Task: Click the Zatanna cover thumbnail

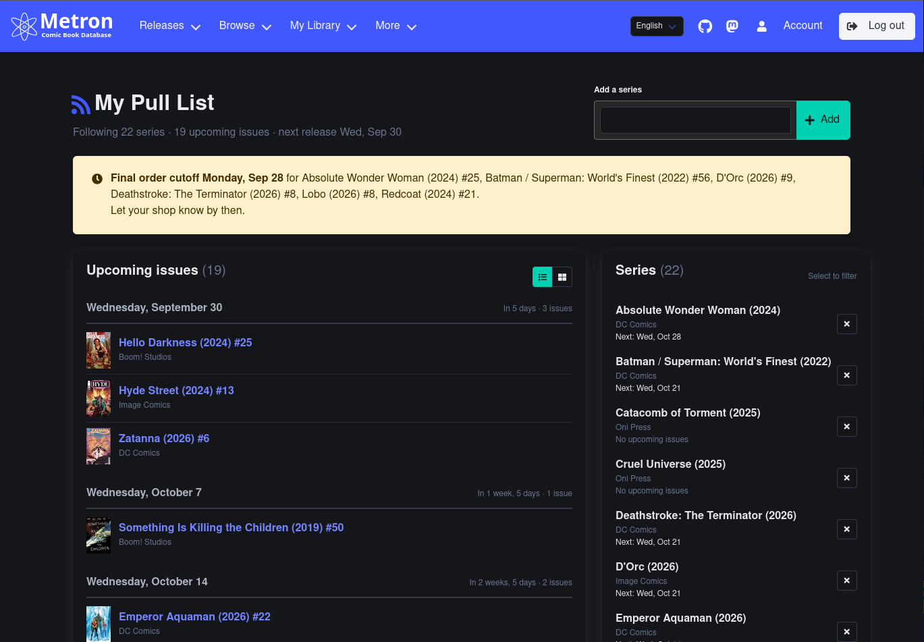Action: tap(99, 446)
